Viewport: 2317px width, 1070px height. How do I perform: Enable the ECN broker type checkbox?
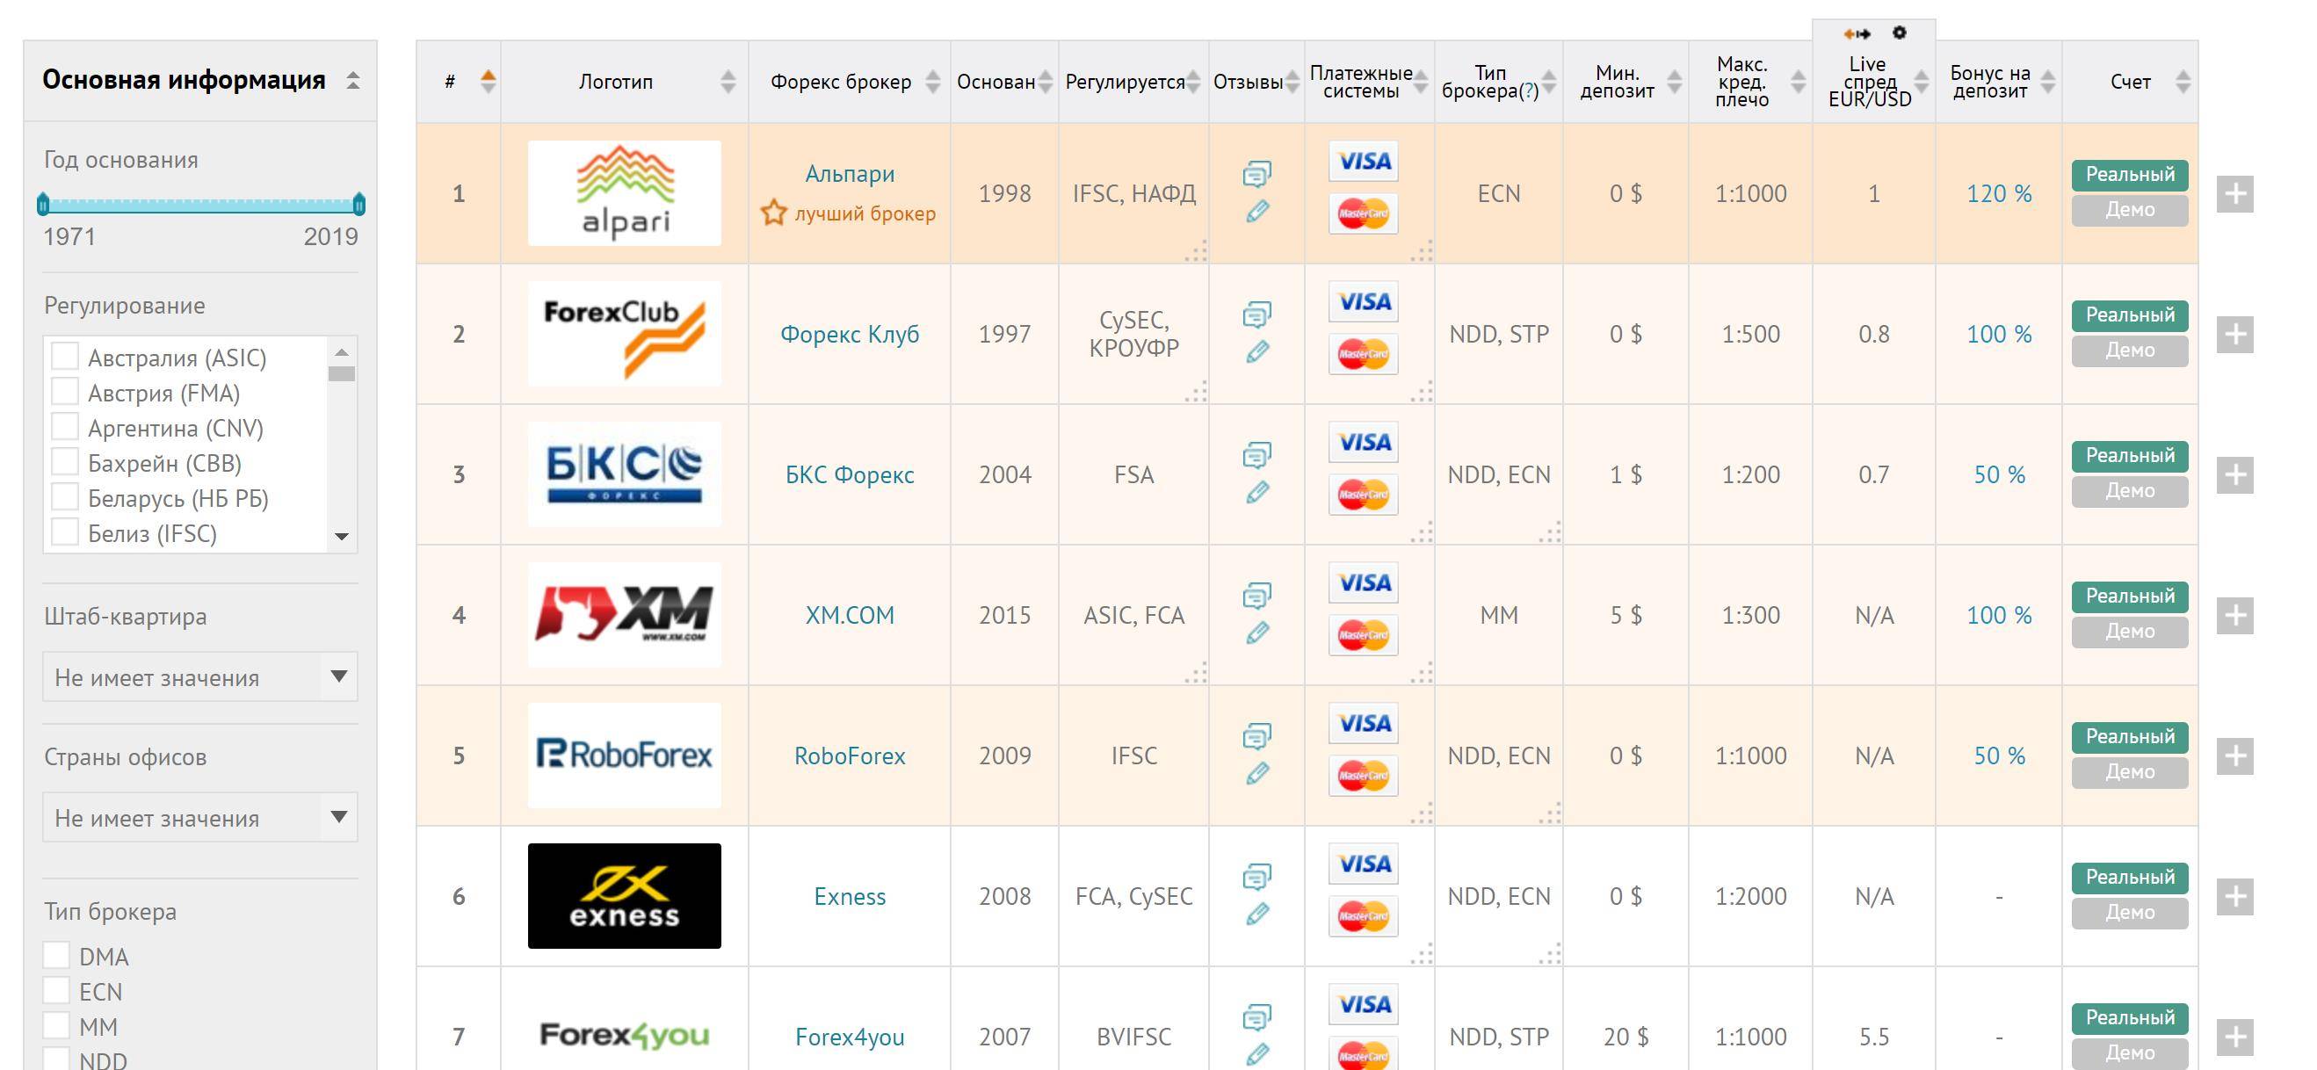(x=56, y=990)
